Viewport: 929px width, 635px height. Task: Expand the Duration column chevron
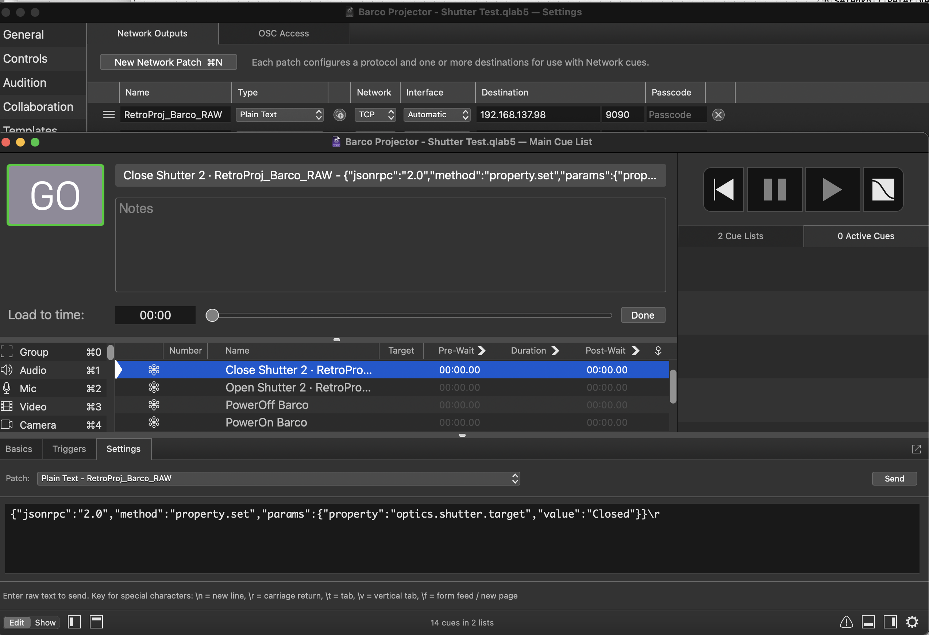coord(555,351)
